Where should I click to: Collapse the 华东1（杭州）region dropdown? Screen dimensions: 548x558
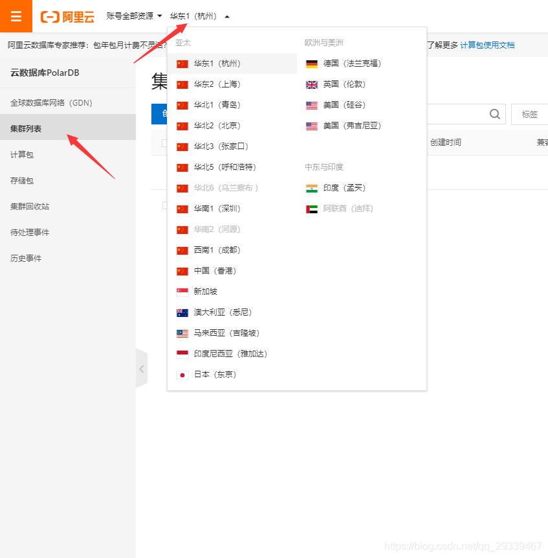(199, 16)
